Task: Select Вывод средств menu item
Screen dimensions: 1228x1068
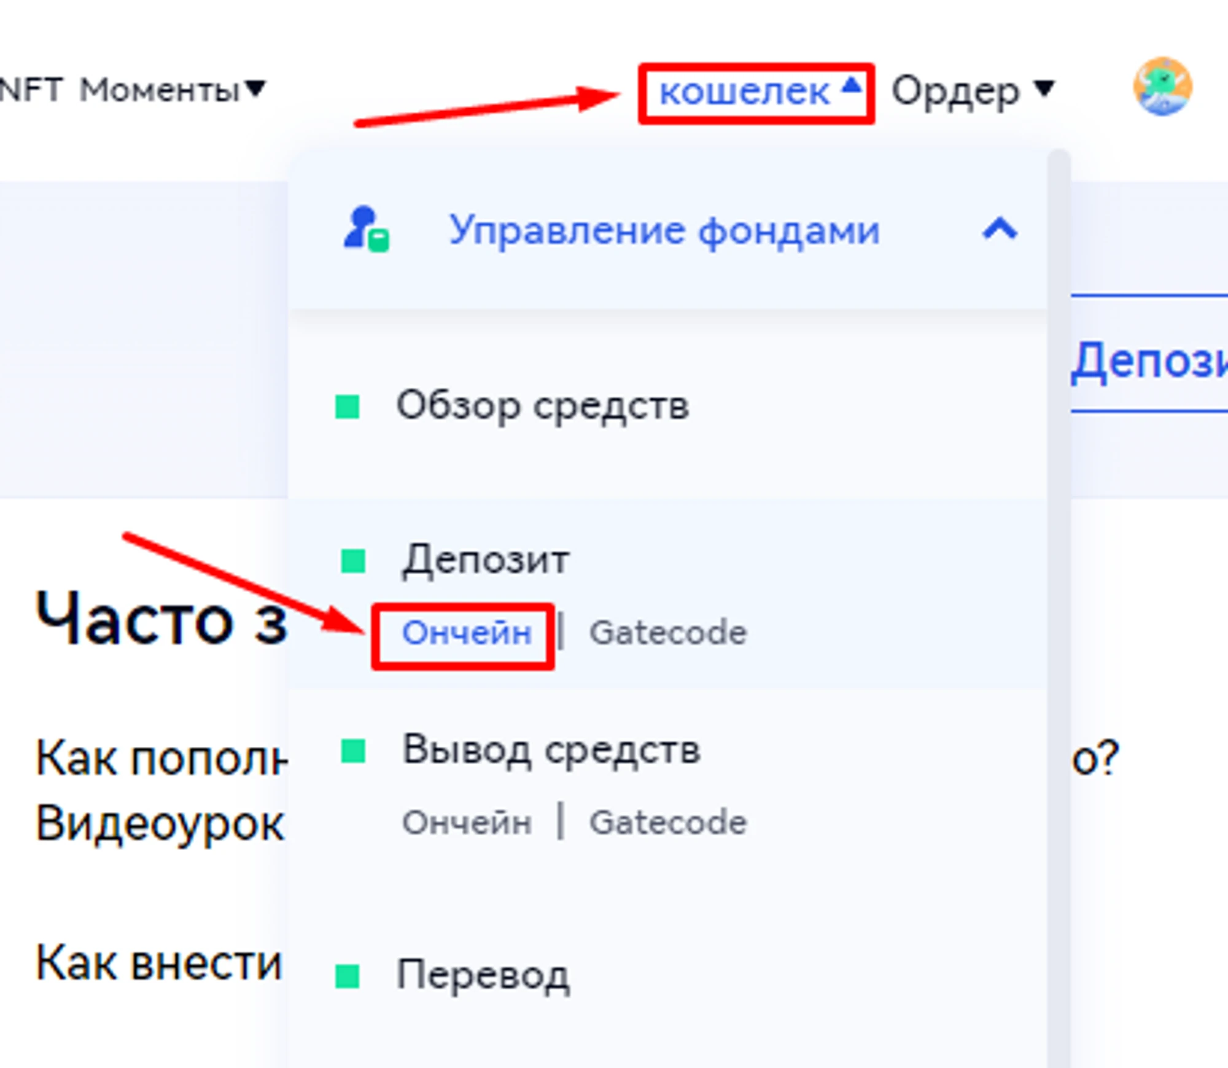Action: [x=551, y=750]
